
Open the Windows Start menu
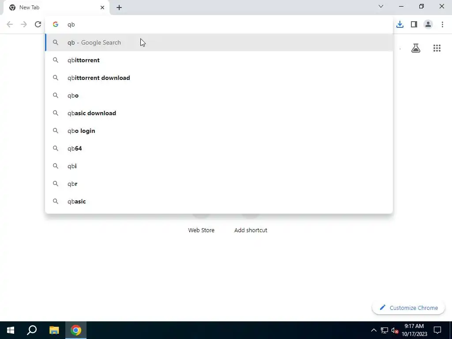[11, 330]
